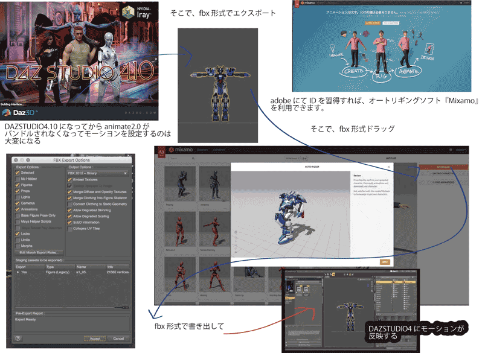The width and height of the screenshot is (485, 353).
Task: Click the search magnifier icon in mixamo
Action: tap(193, 159)
